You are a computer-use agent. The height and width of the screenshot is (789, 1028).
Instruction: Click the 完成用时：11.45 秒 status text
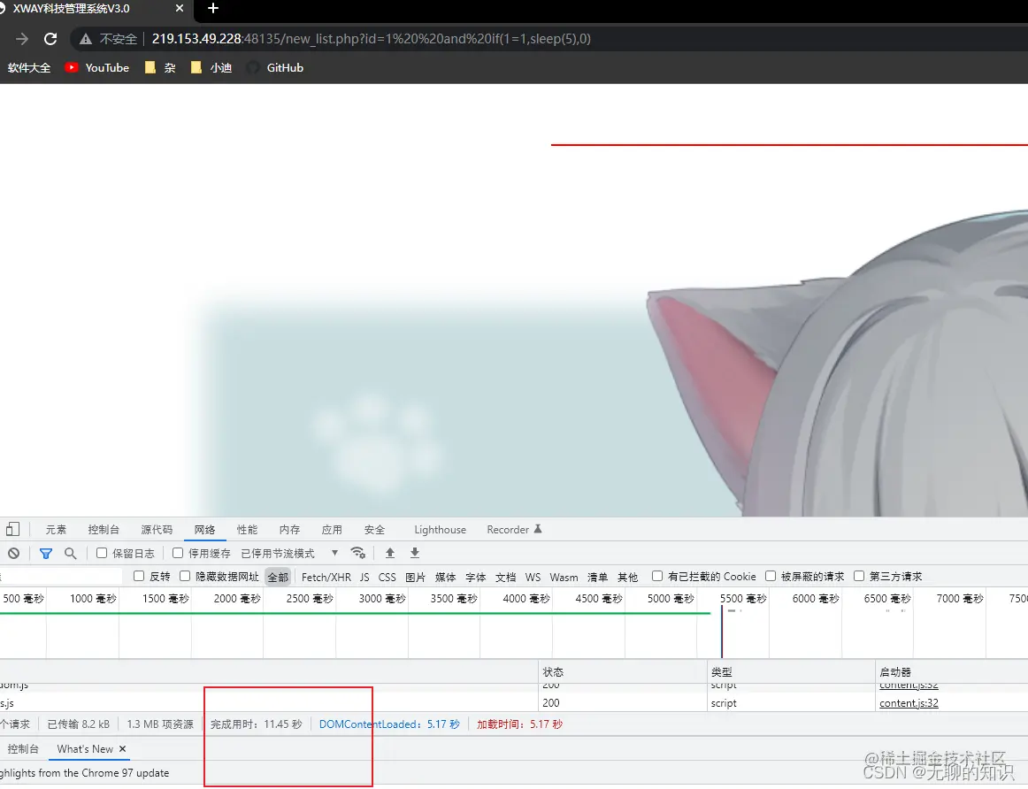tap(257, 724)
